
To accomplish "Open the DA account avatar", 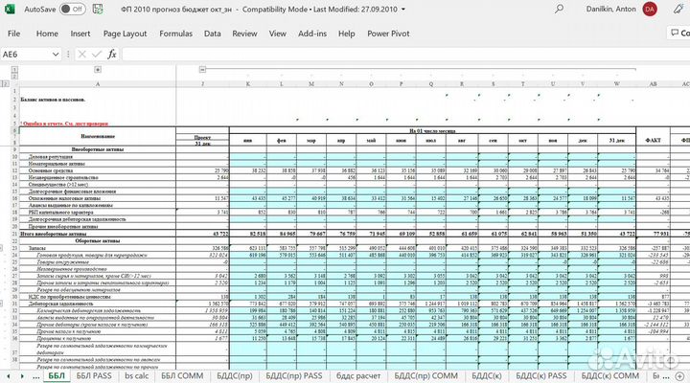I will click(650, 9).
